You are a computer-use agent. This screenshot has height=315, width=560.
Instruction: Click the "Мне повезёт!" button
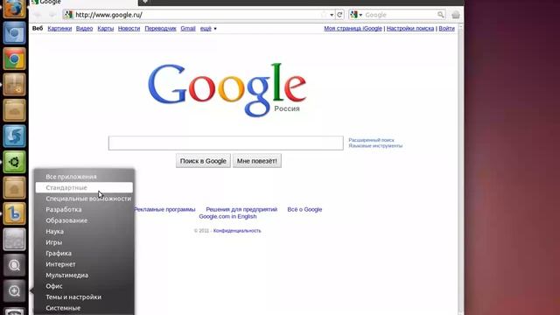(257, 161)
